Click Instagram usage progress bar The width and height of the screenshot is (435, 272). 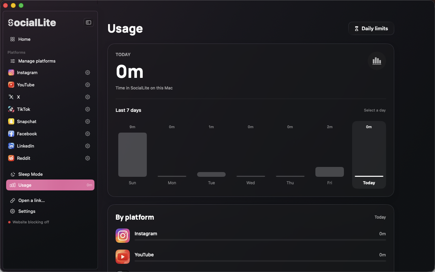[260, 240]
